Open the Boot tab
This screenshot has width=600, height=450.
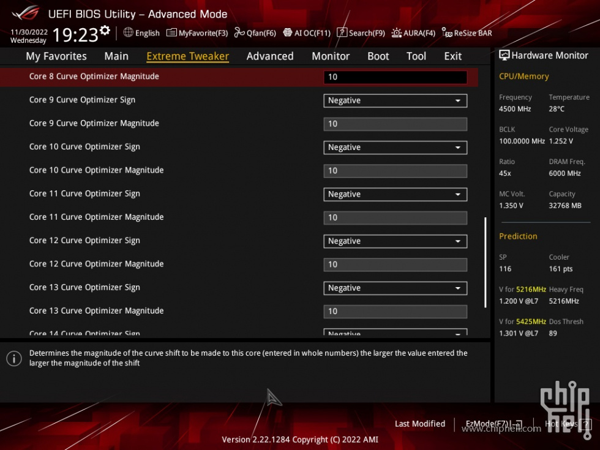pyautogui.click(x=378, y=56)
